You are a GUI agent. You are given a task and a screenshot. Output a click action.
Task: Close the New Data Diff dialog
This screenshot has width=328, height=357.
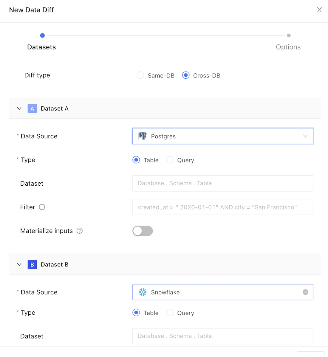point(319,10)
